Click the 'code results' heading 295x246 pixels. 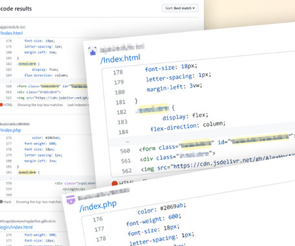[x=16, y=9]
